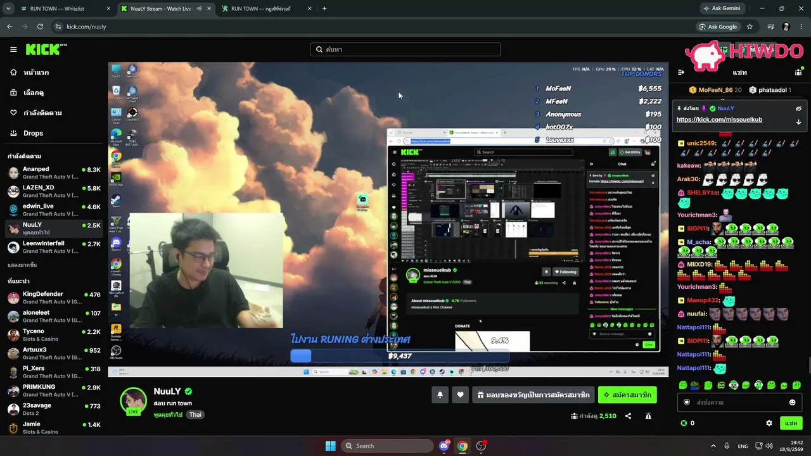
Task: Show hidden system tray icons chevron
Action: (x=713, y=446)
